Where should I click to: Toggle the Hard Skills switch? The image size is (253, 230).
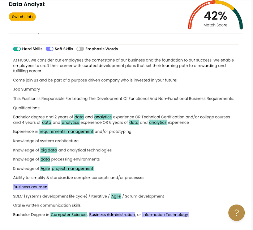click(17, 49)
